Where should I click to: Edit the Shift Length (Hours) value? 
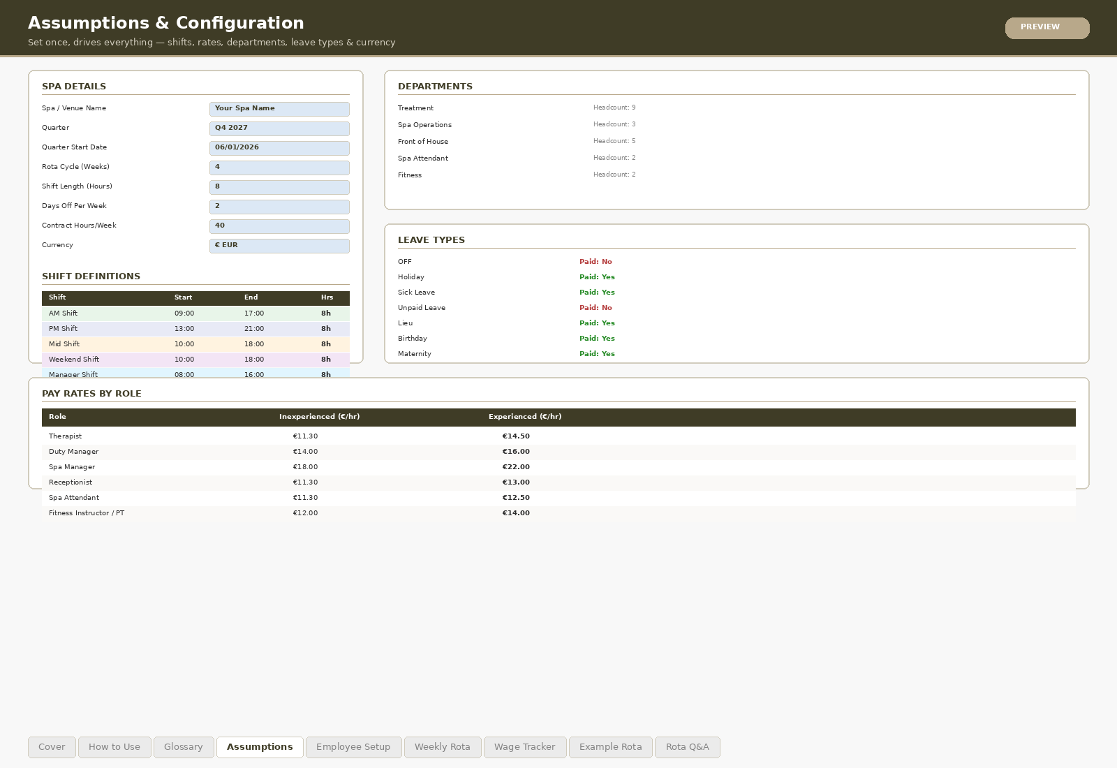point(279,187)
